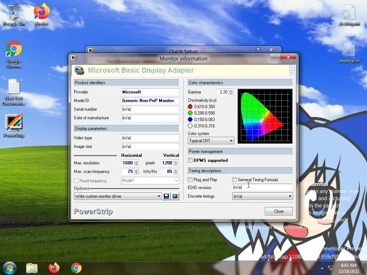Viewport: 367px width, 275px height.
Task: Click the Provider field showing Microsoft
Action: click(150, 92)
